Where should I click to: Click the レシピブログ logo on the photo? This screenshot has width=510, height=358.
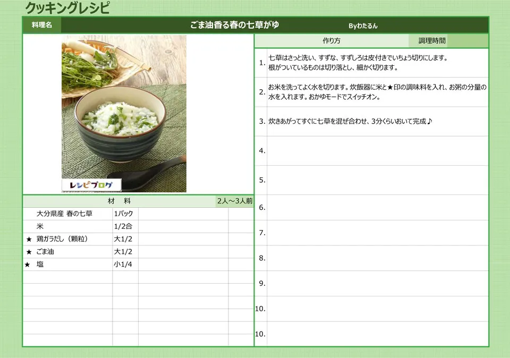[91, 185]
